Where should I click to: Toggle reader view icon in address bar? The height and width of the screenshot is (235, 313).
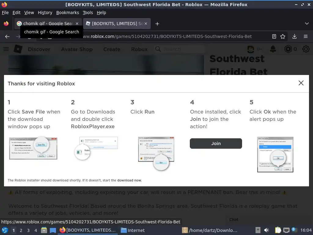coord(274,36)
